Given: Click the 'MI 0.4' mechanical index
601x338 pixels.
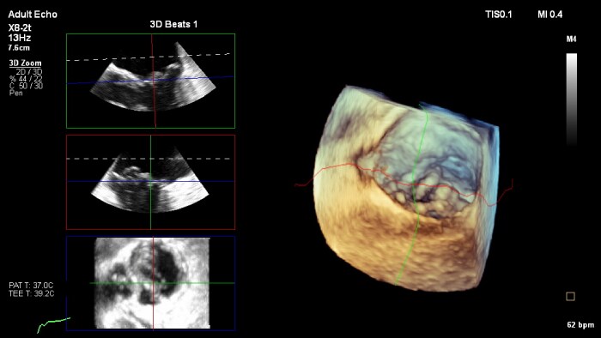Looking at the screenshot, I should click(550, 15).
